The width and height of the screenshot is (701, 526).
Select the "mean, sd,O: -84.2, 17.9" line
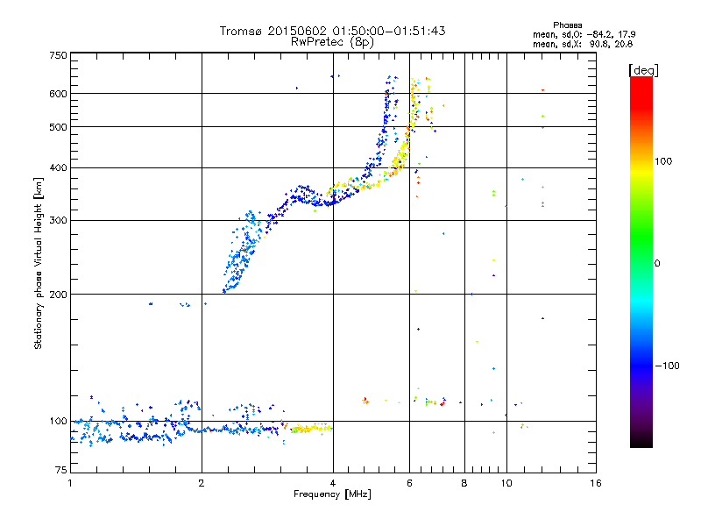coord(584,34)
